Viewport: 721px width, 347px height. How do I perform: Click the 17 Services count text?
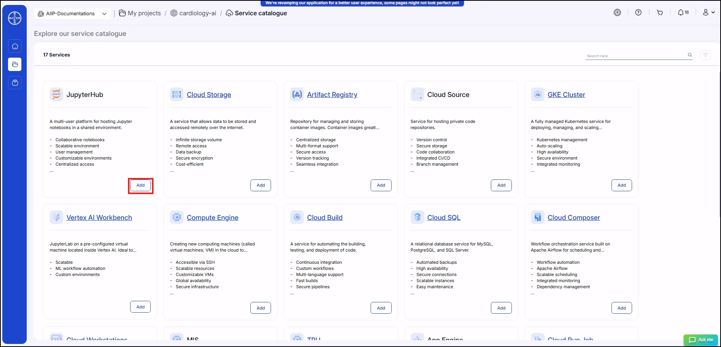[x=56, y=55]
